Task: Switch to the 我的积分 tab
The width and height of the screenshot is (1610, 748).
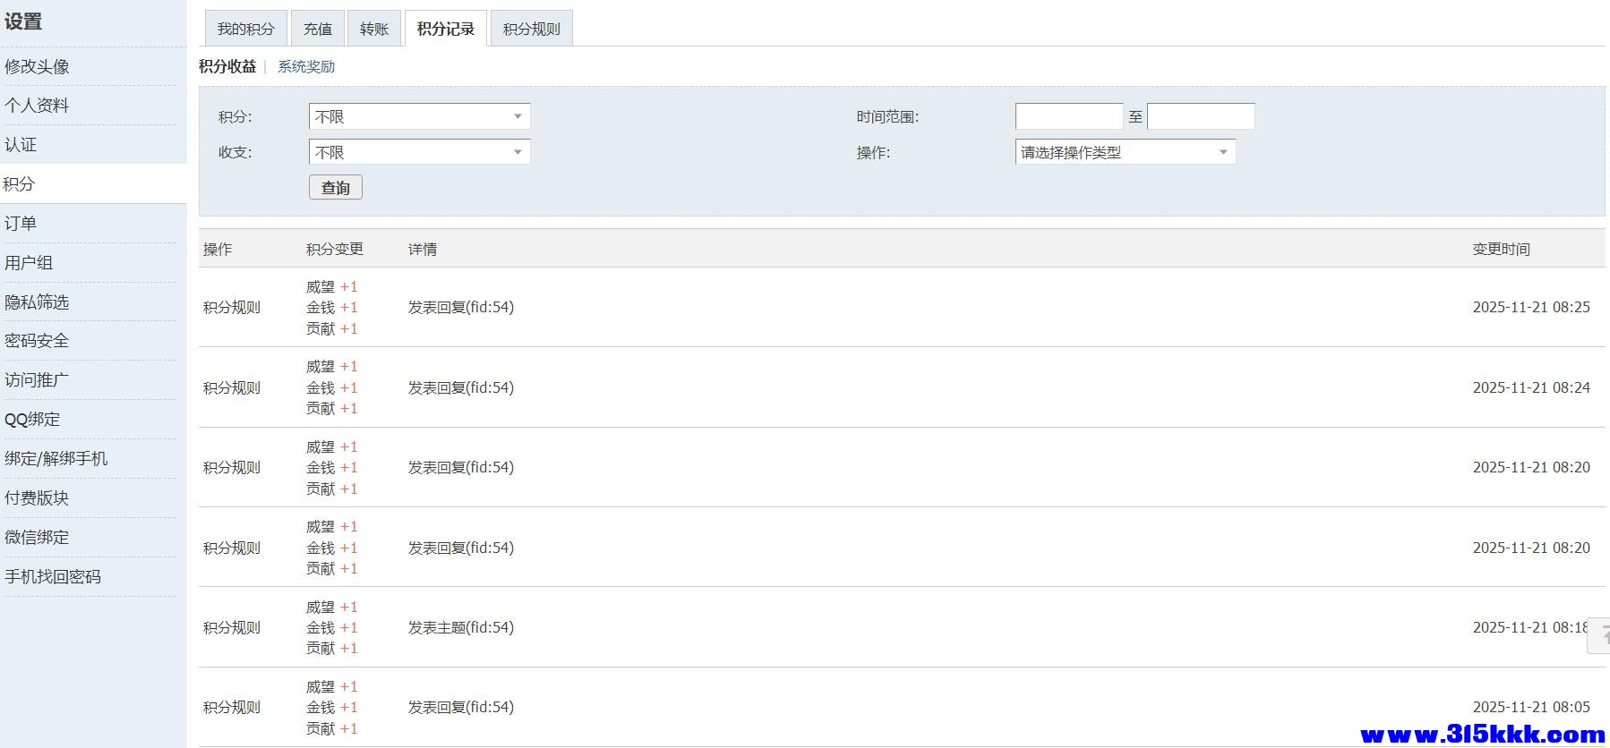Action: 245,29
